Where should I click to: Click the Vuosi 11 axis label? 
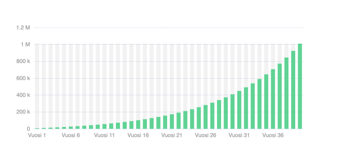tap(104, 135)
